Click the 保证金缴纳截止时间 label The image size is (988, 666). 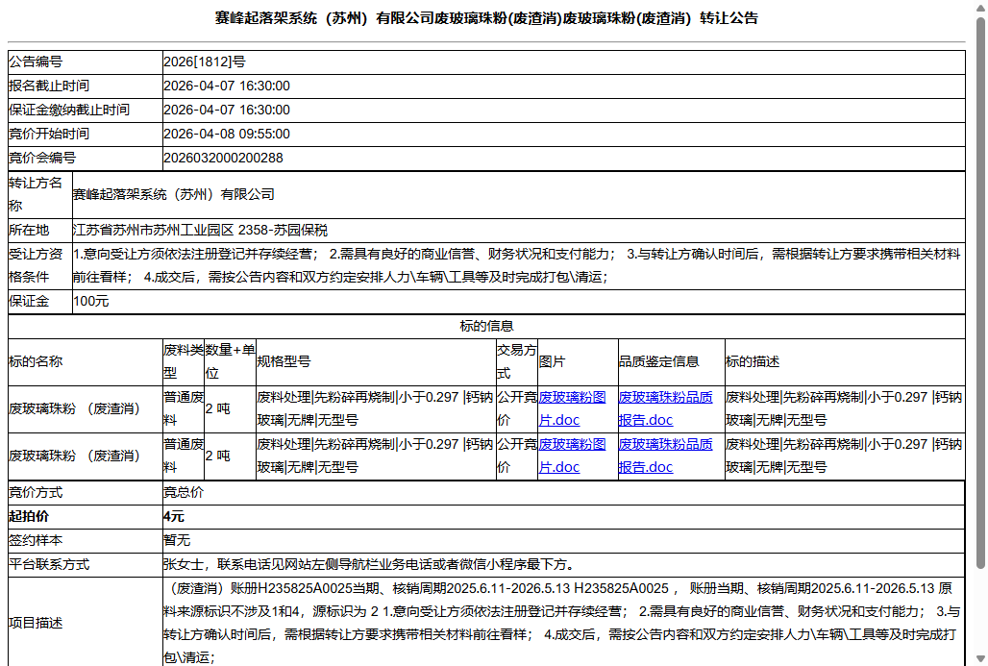point(69,110)
